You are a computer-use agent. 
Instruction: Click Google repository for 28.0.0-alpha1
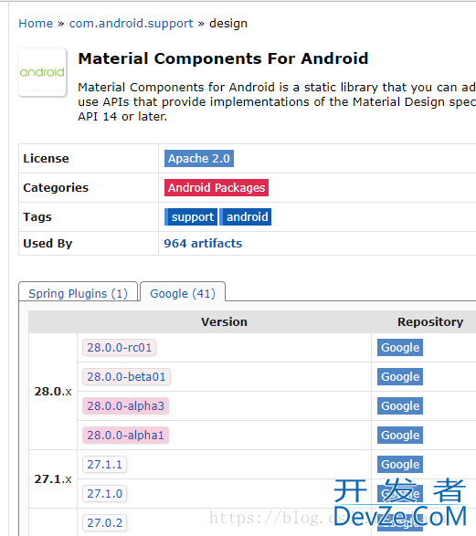point(400,436)
